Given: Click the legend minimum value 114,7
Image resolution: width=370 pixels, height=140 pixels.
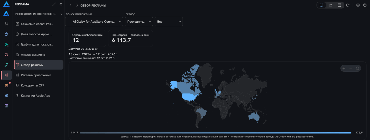Looking at the screenshot, I should [x=75, y=133].
